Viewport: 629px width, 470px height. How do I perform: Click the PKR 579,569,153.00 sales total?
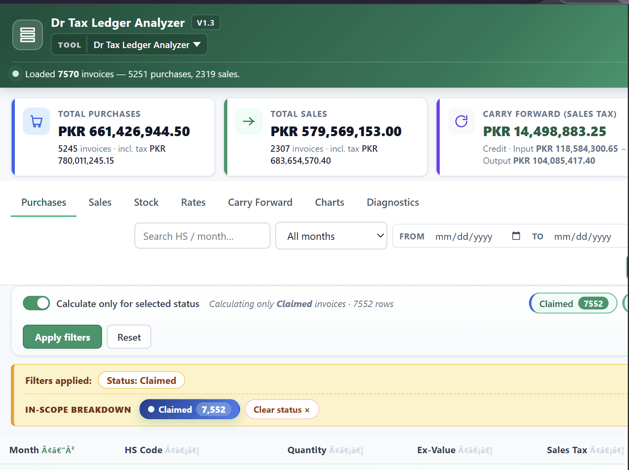[x=336, y=131]
